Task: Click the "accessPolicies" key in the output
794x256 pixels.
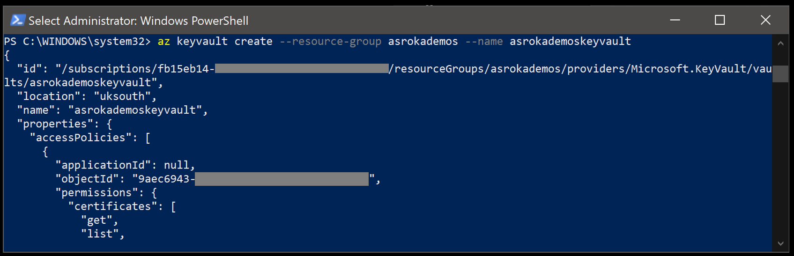Action: coord(81,138)
